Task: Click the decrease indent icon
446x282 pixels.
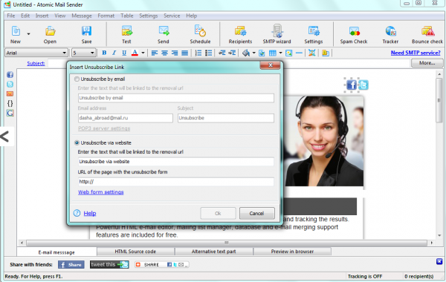Action: [x=222, y=53]
